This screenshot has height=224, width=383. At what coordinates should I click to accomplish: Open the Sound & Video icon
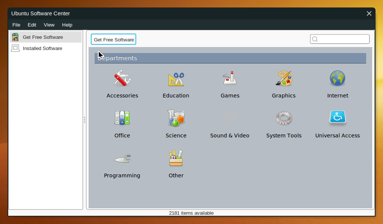point(230,118)
